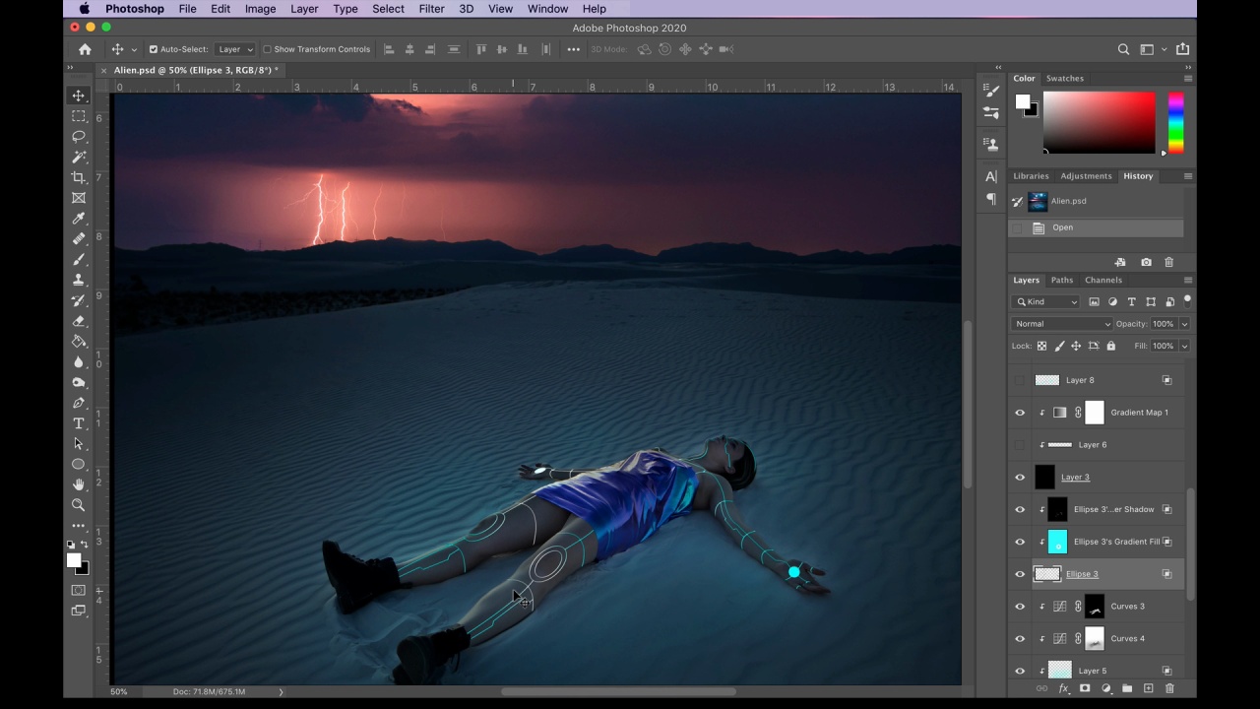Open the Auto-Select Layer dropdown
Screen dimensions: 1260x709
235,49
